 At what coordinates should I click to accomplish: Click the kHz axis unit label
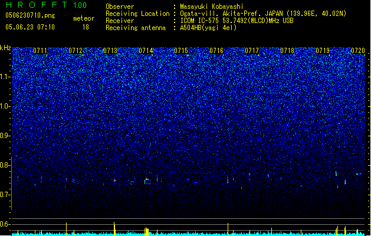click(x=5, y=48)
